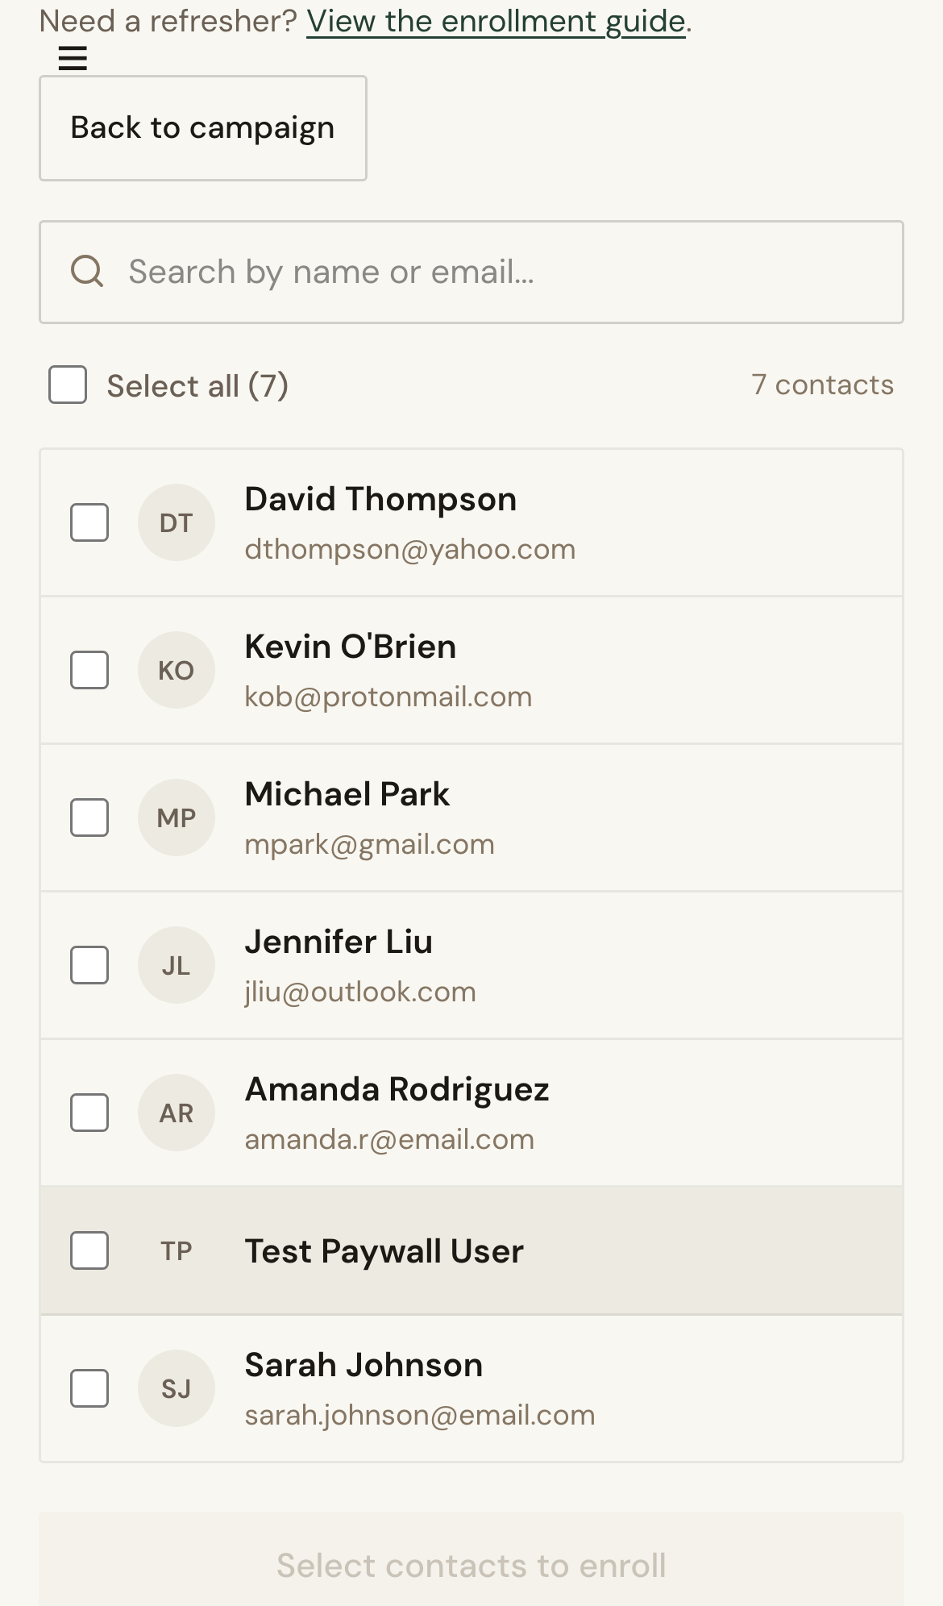The image size is (943, 1606).
Task: Check Jennifer Liu's contact checkbox
Action: coord(89,965)
